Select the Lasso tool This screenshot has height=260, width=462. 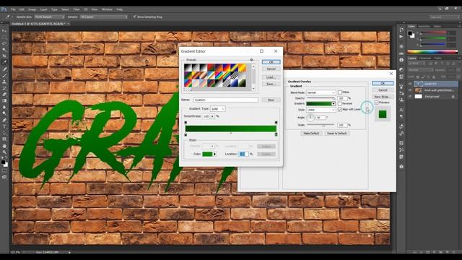click(4, 43)
